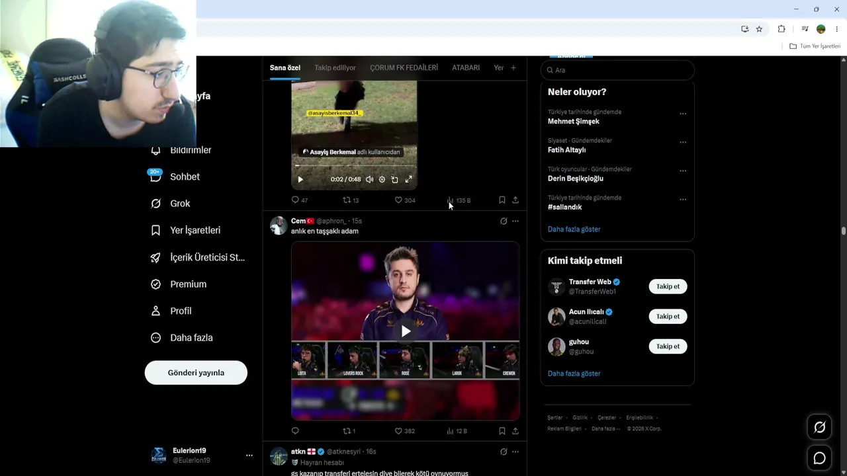Open atkn's profile picture
The width and height of the screenshot is (847, 476).
(x=279, y=456)
